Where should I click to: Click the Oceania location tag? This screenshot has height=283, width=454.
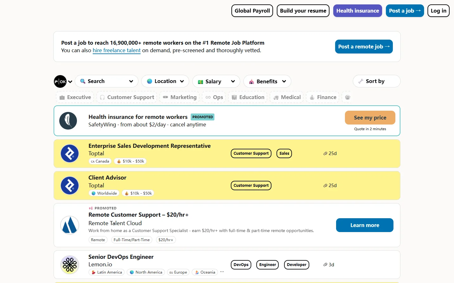click(205, 272)
